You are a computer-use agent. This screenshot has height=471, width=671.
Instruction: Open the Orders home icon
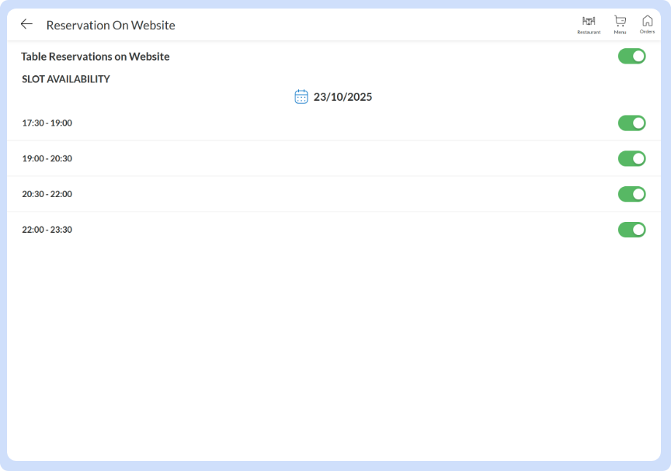coord(647,21)
